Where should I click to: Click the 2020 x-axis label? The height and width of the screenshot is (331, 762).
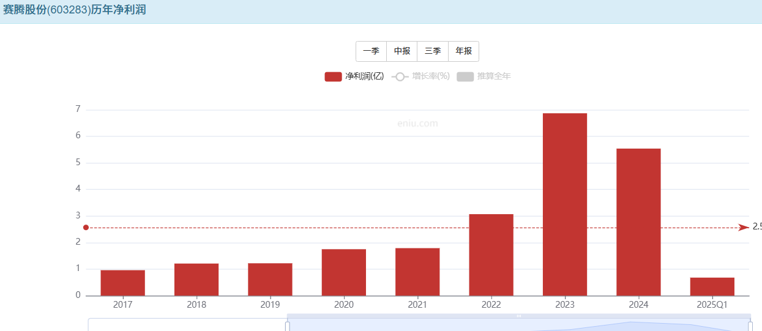click(x=344, y=305)
